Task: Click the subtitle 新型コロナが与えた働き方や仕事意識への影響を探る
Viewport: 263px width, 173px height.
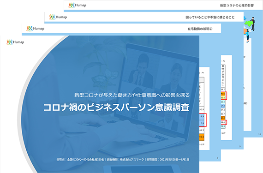Action: point(132,95)
